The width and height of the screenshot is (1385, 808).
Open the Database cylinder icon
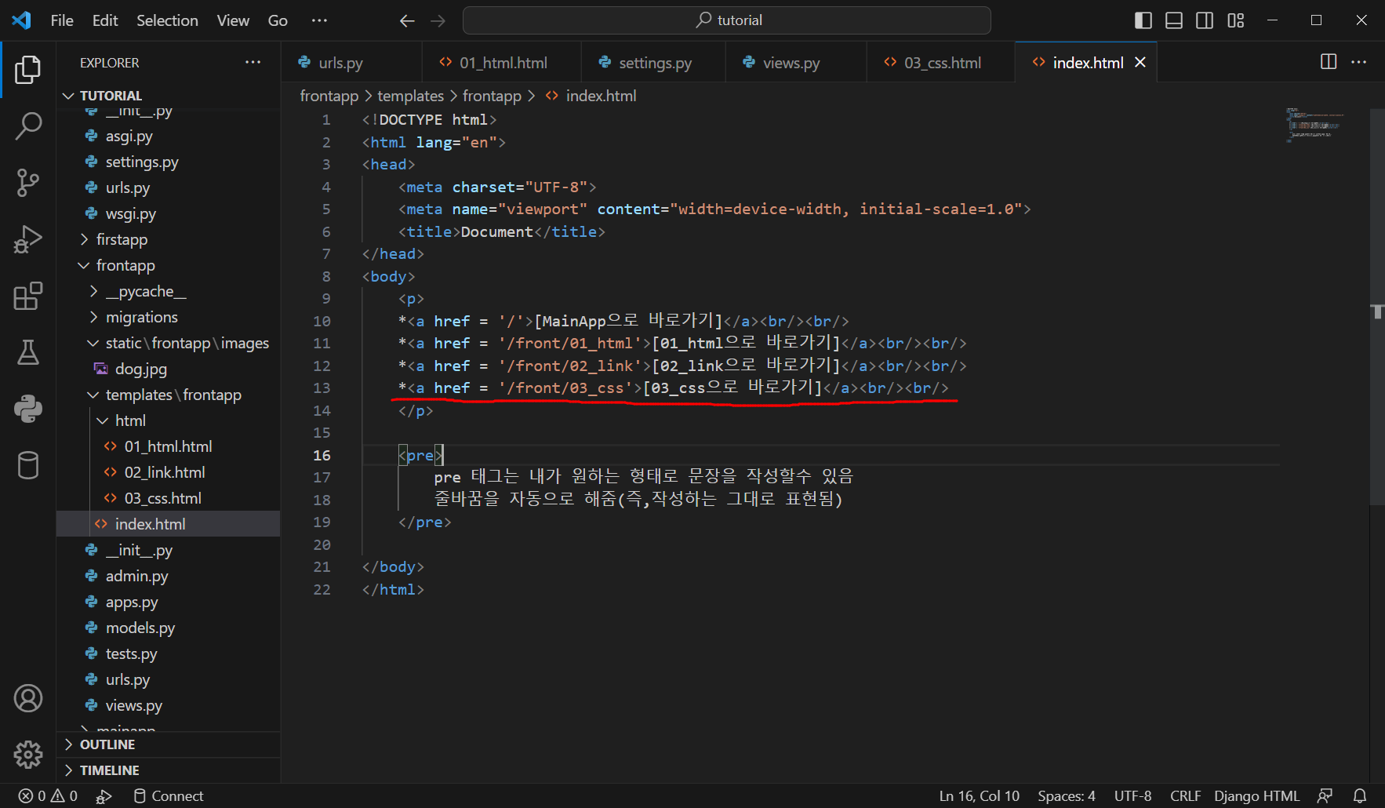click(x=28, y=465)
